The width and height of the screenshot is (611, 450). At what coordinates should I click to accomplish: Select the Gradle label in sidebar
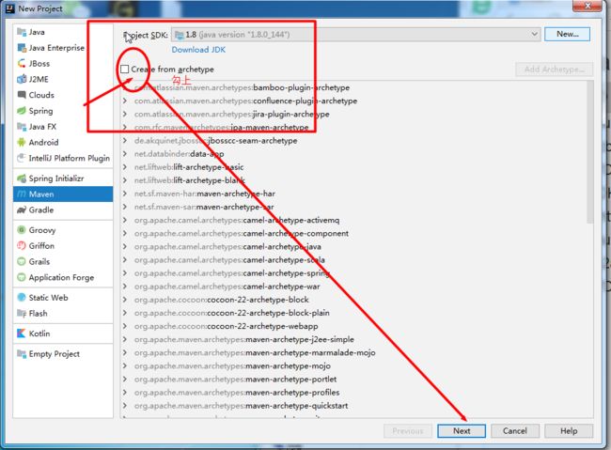click(41, 210)
